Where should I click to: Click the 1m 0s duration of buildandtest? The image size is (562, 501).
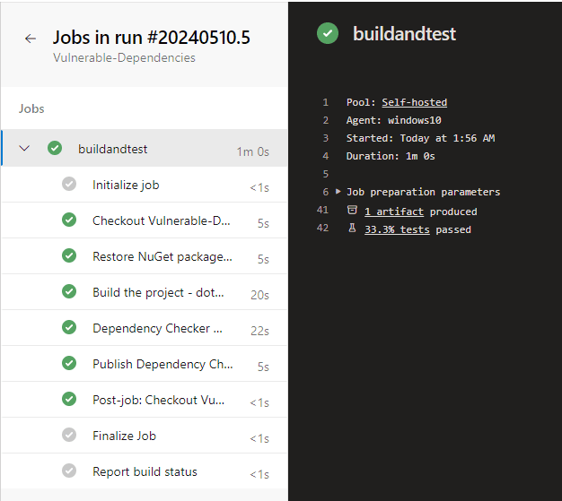click(x=252, y=151)
